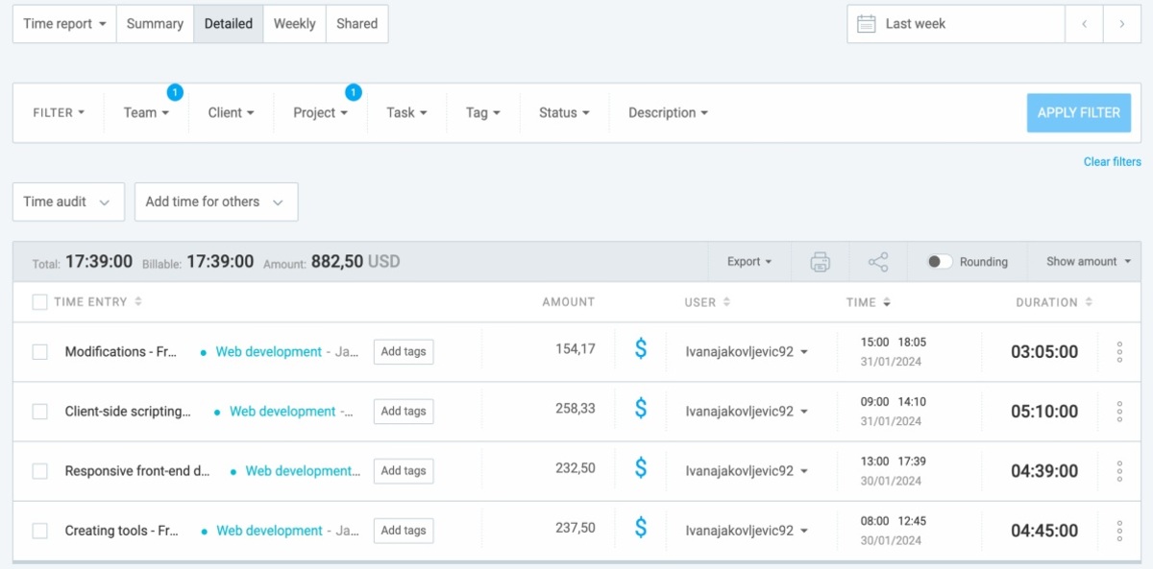Screen dimensions: 1153x569
Task: Open the Weekly report tab
Action: coord(294,23)
